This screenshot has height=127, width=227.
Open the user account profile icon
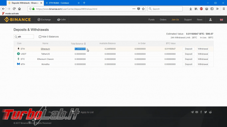(x=210, y=19)
